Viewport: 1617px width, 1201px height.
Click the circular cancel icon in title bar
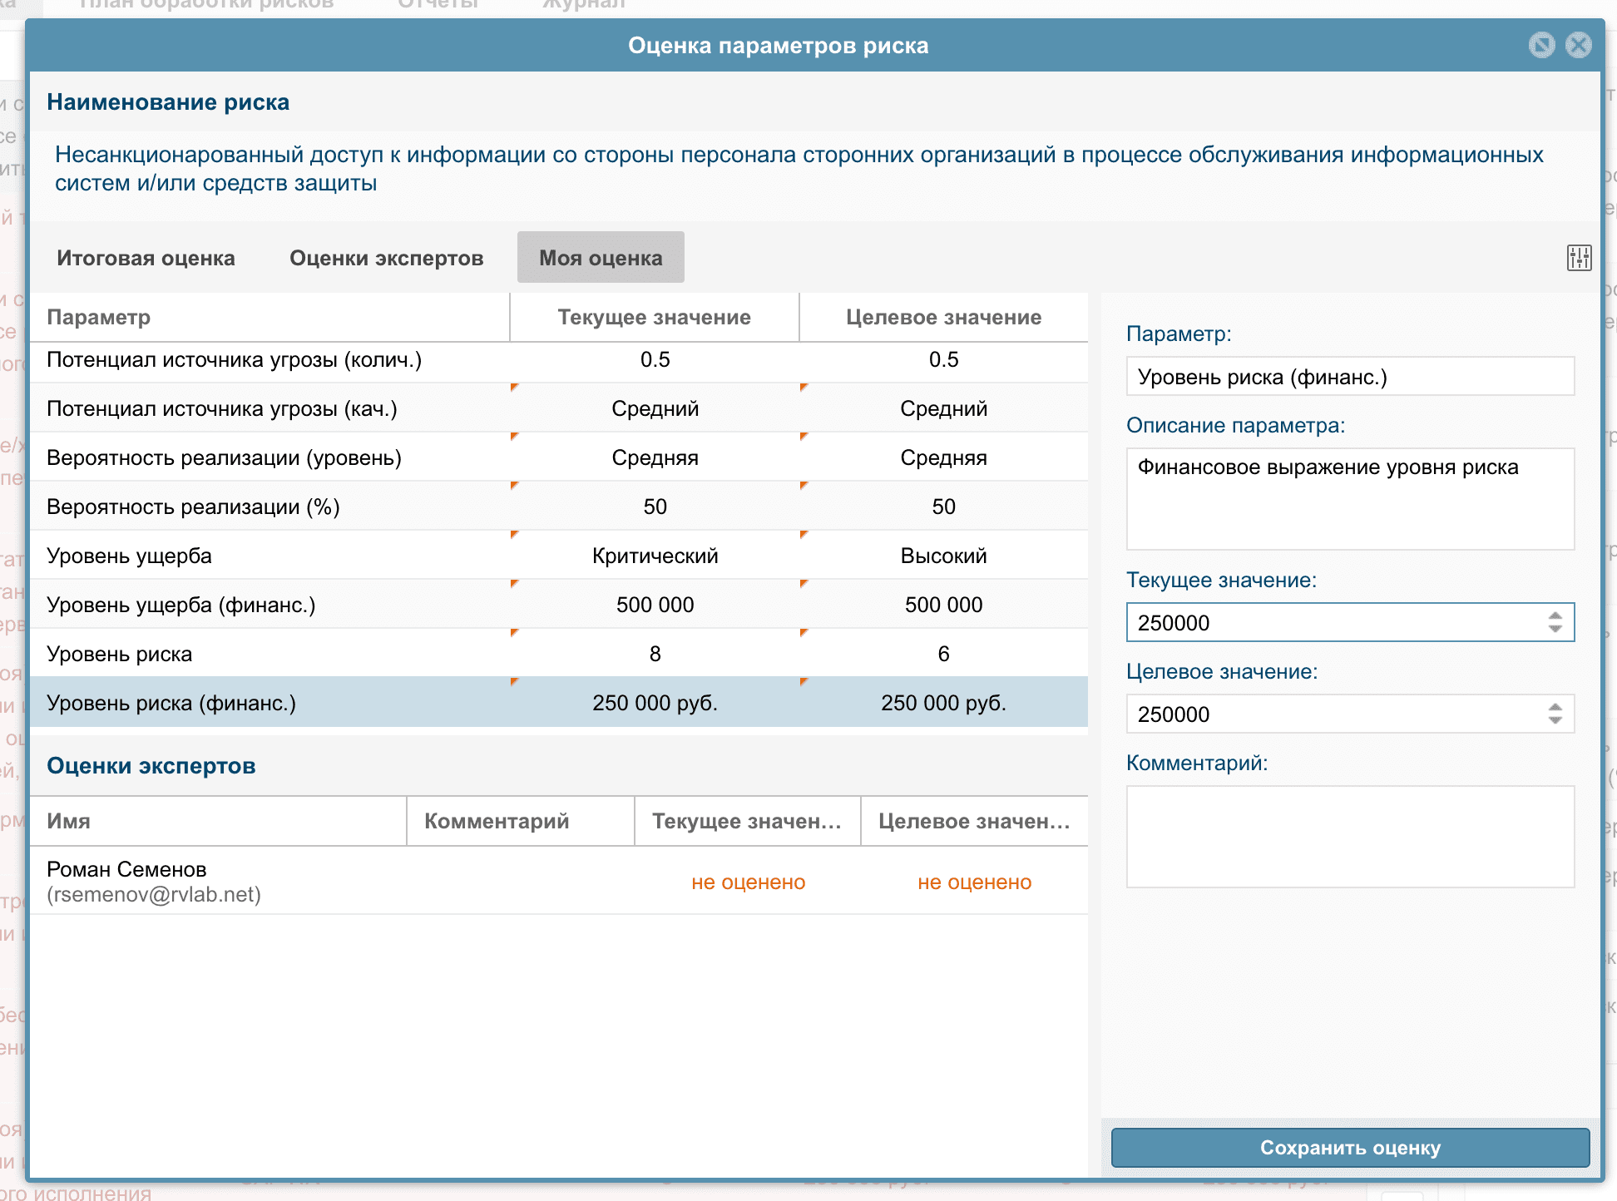pos(1541,45)
